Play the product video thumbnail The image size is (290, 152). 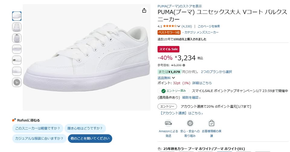pyautogui.click(x=17, y=82)
